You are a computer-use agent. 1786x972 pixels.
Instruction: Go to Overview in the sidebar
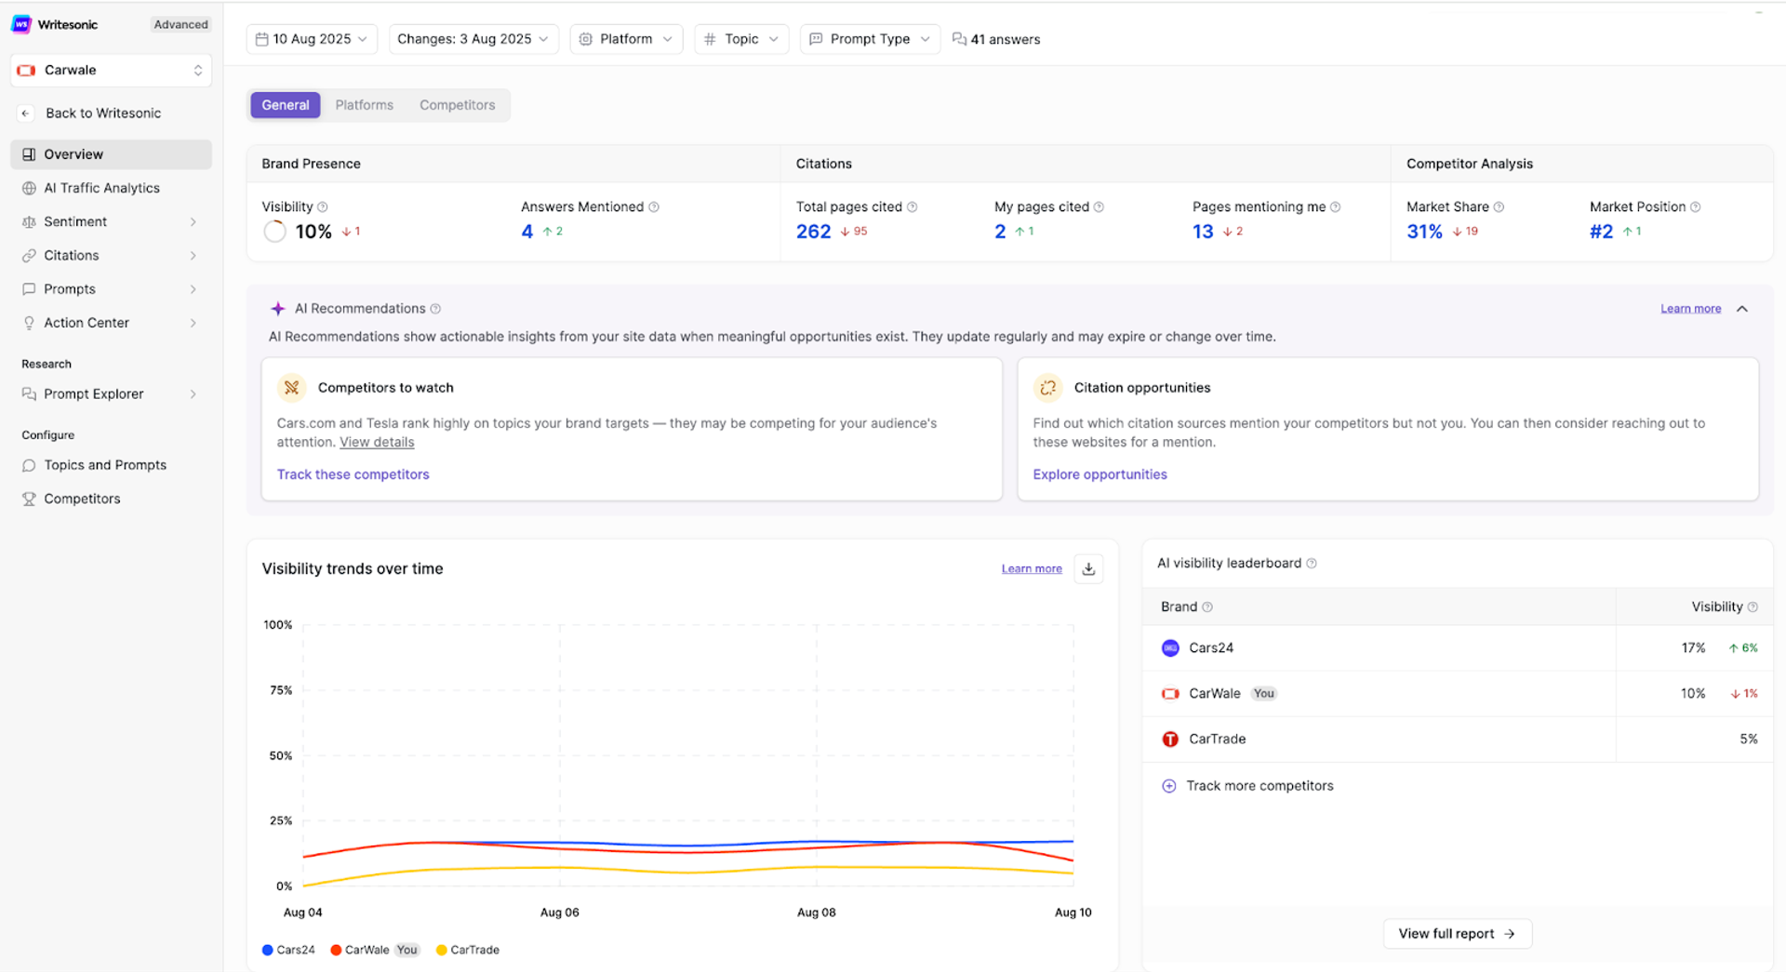click(x=111, y=154)
